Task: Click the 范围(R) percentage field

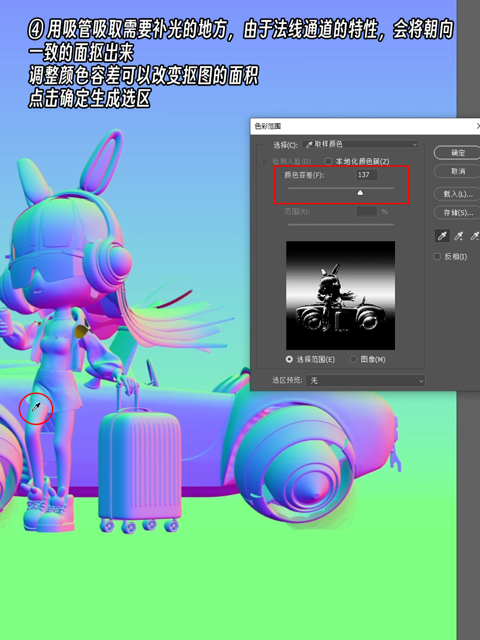Action: (367, 212)
